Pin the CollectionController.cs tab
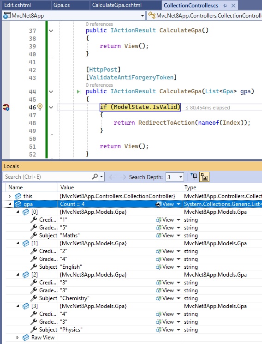This screenshot has height=344, width=262. tap(225, 6)
